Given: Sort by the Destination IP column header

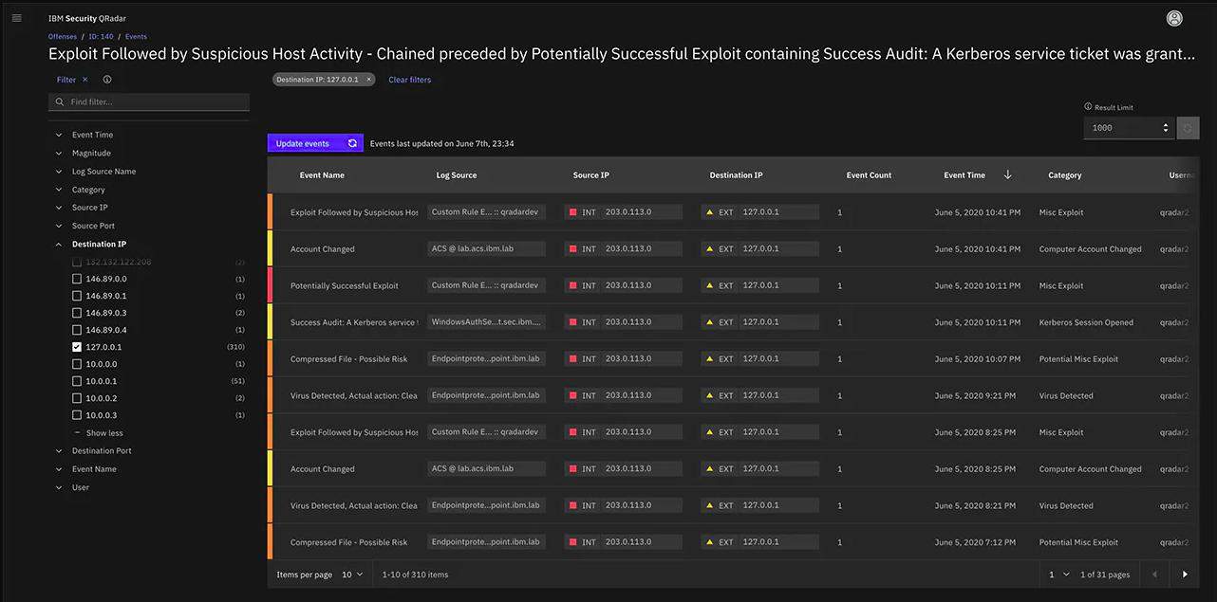Looking at the screenshot, I should (x=736, y=175).
